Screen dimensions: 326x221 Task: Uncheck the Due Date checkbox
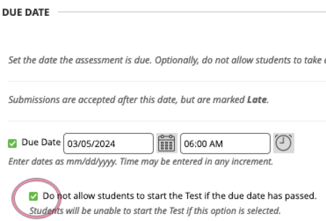(x=12, y=144)
